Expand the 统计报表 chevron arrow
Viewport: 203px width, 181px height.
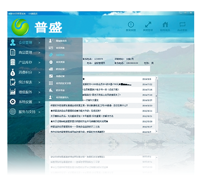(39, 82)
